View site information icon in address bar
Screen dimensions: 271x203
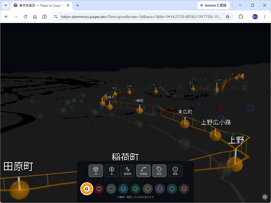pyautogui.click(x=56, y=17)
